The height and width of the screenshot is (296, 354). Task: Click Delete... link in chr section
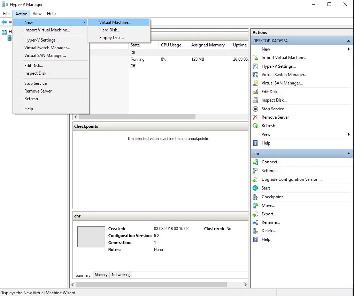[x=269, y=231]
